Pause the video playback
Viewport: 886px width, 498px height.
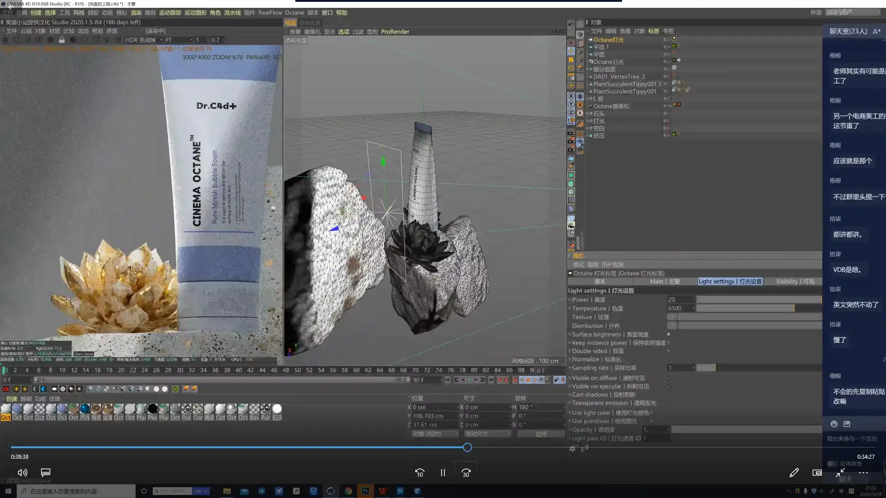[443, 473]
